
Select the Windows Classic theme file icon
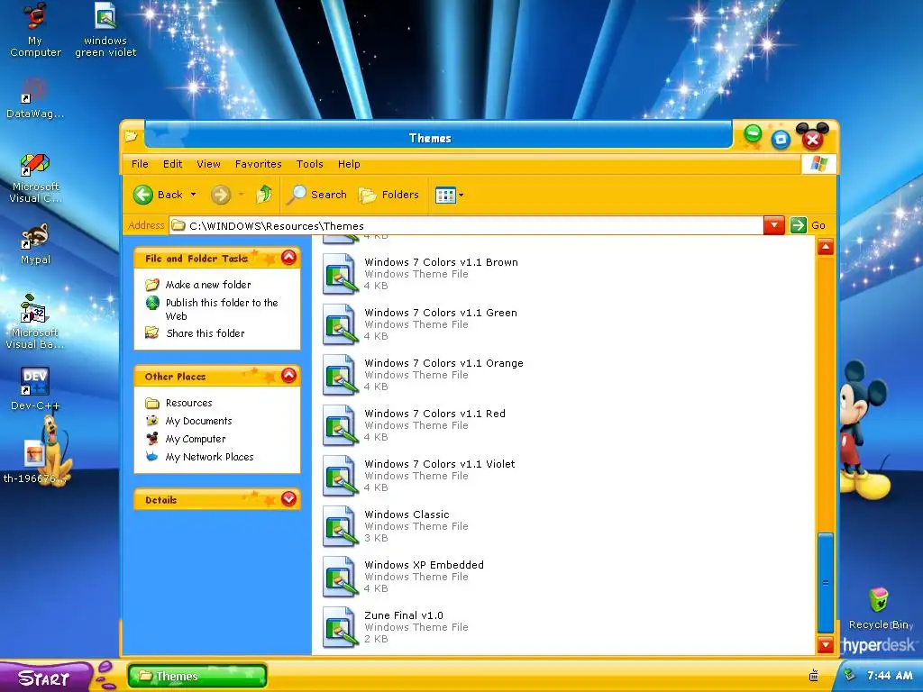click(340, 526)
